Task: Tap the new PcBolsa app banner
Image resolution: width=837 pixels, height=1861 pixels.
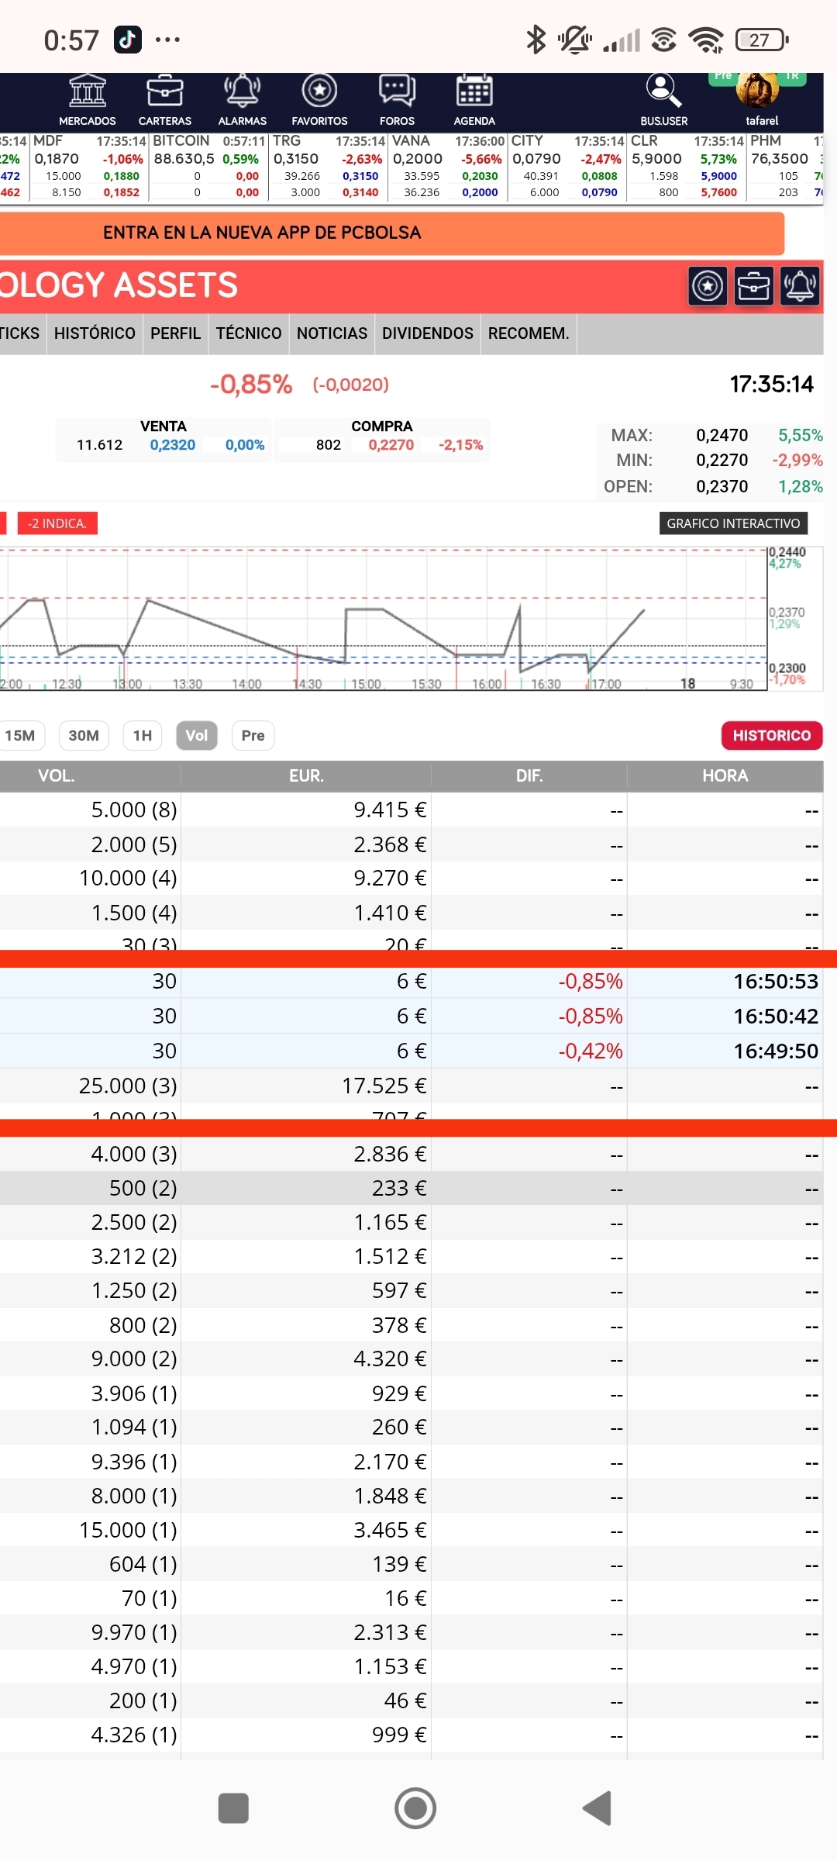Action: pyautogui.click(x=391, y=233)
